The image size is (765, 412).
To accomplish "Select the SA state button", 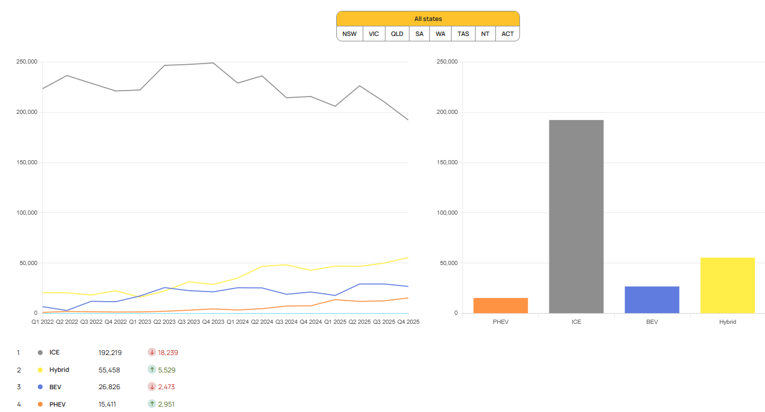I will point(419,34).
